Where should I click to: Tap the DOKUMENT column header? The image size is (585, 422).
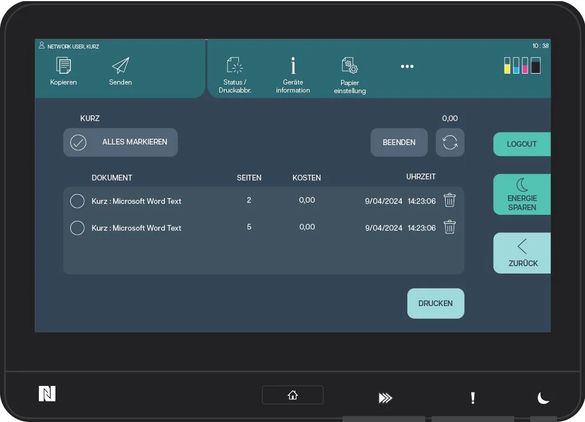(111, 178)
